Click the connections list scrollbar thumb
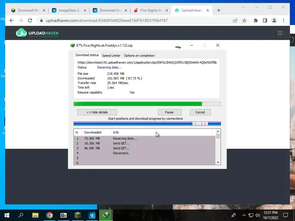The image size is (295, 221). click(x=218, y=136)
